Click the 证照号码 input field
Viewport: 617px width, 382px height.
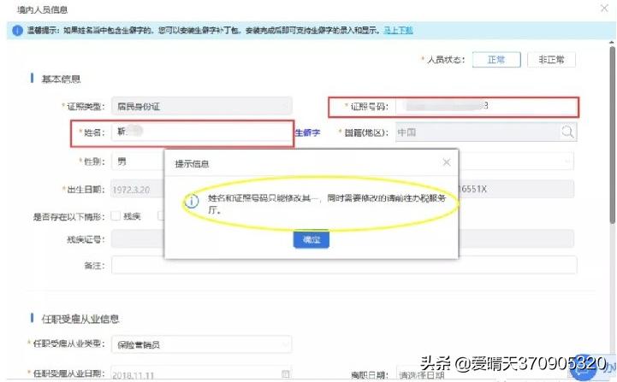(x=486, y=106)
